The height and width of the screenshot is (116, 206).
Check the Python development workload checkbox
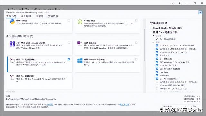69,20
